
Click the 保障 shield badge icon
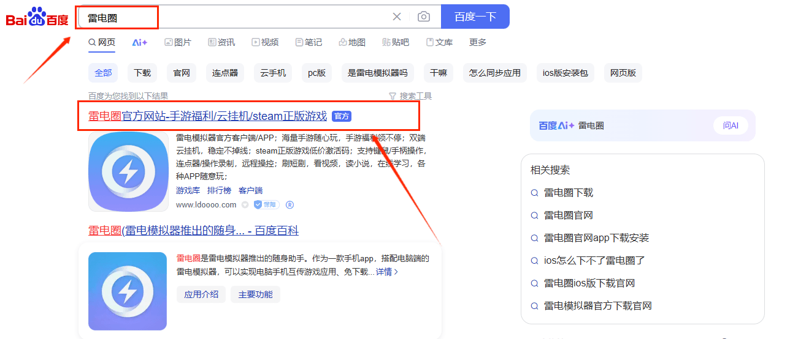(x=267, y=204)
